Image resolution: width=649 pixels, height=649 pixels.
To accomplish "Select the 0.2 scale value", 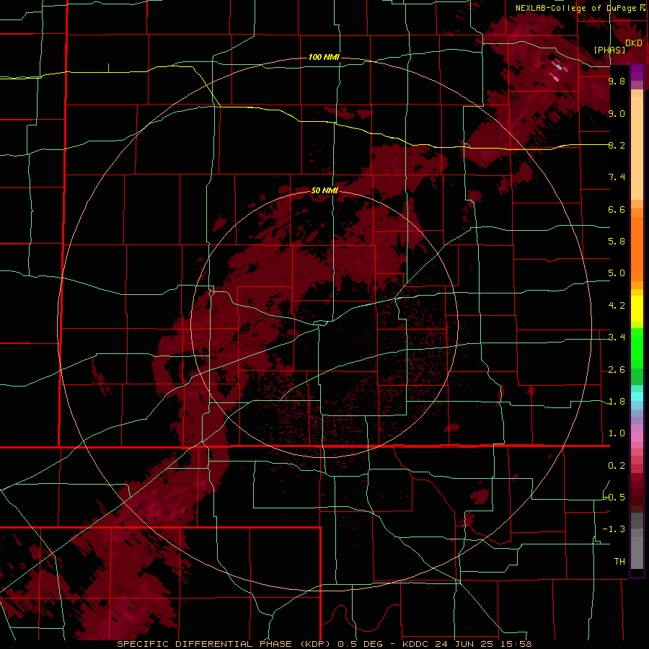I will pos(617,466).
